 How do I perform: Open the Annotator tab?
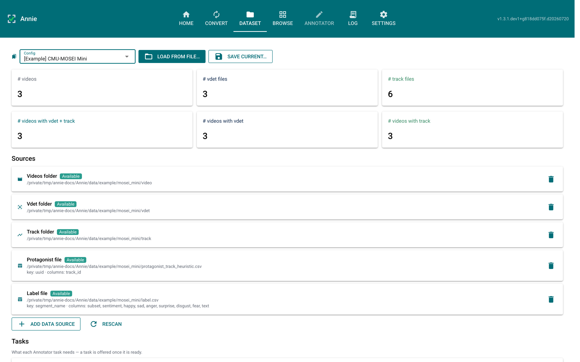(319, 19)
